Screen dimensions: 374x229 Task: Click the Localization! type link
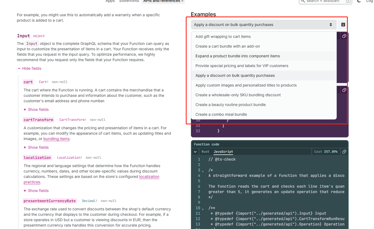coord(70,158)
